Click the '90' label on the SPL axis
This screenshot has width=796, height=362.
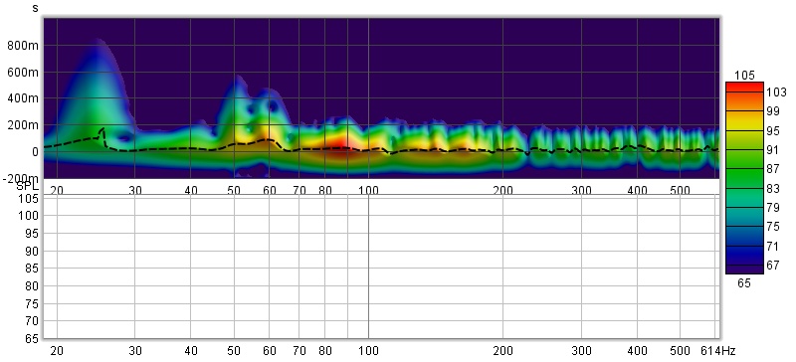click(32, 251)
